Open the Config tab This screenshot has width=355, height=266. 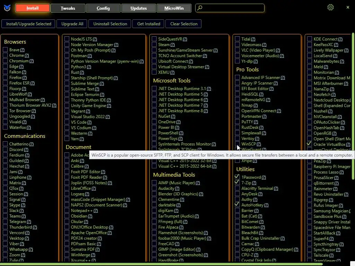point(103,8)
